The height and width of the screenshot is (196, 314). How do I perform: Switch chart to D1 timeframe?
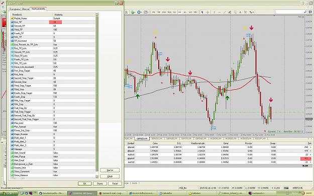[x=185, y=12]
